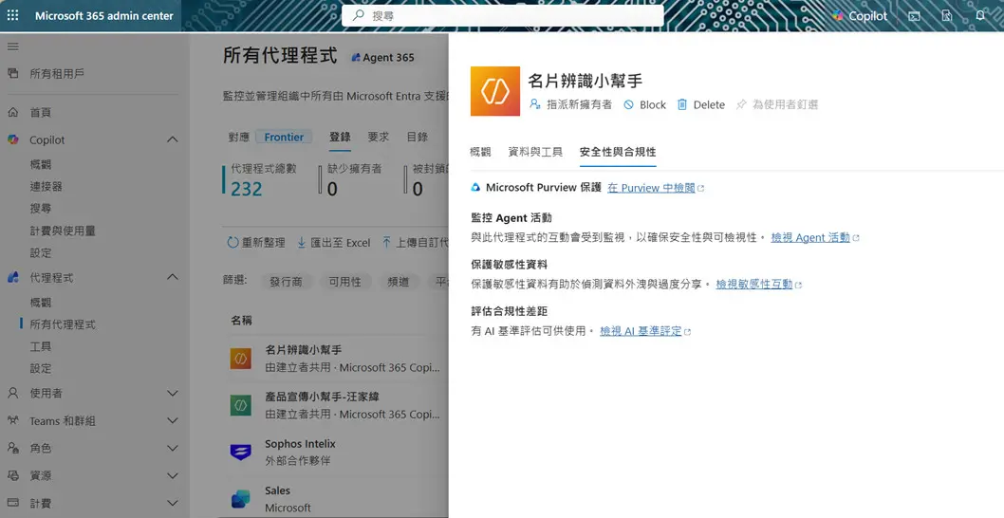Click the top 搜尋 search field

point(503,15)
